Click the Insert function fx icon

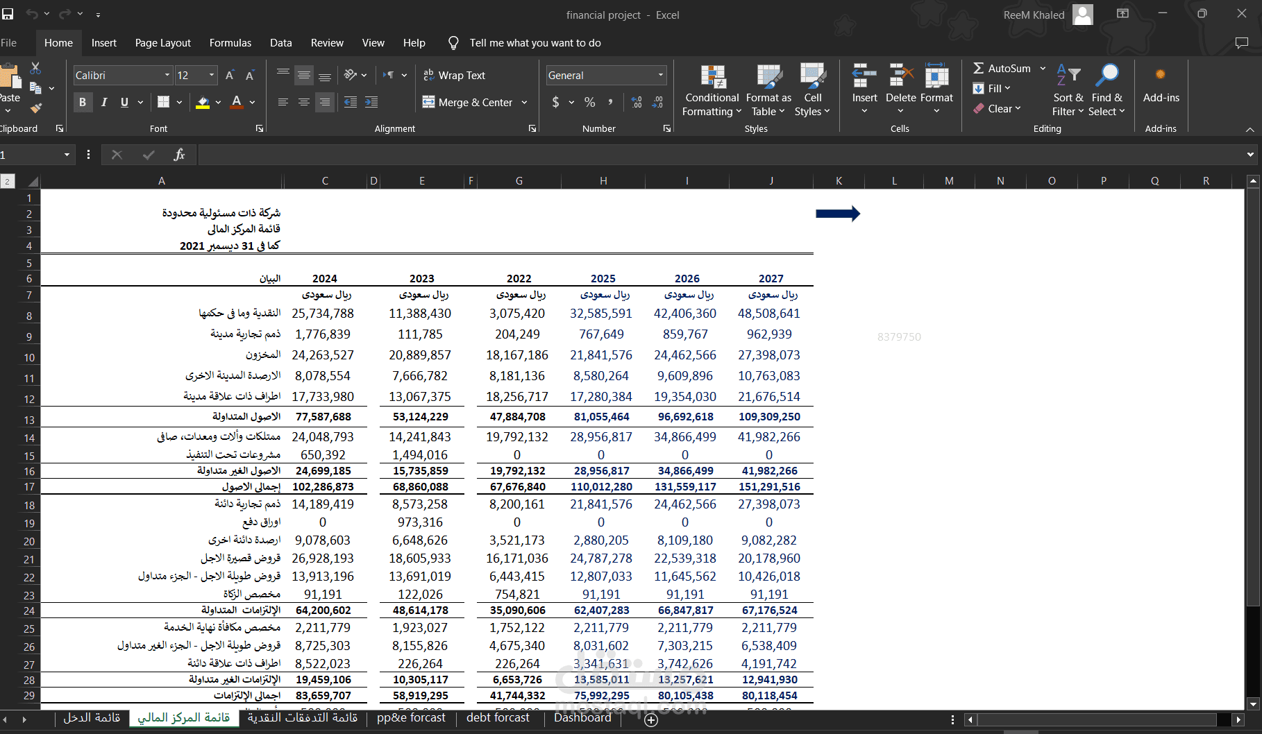point(179,155)
